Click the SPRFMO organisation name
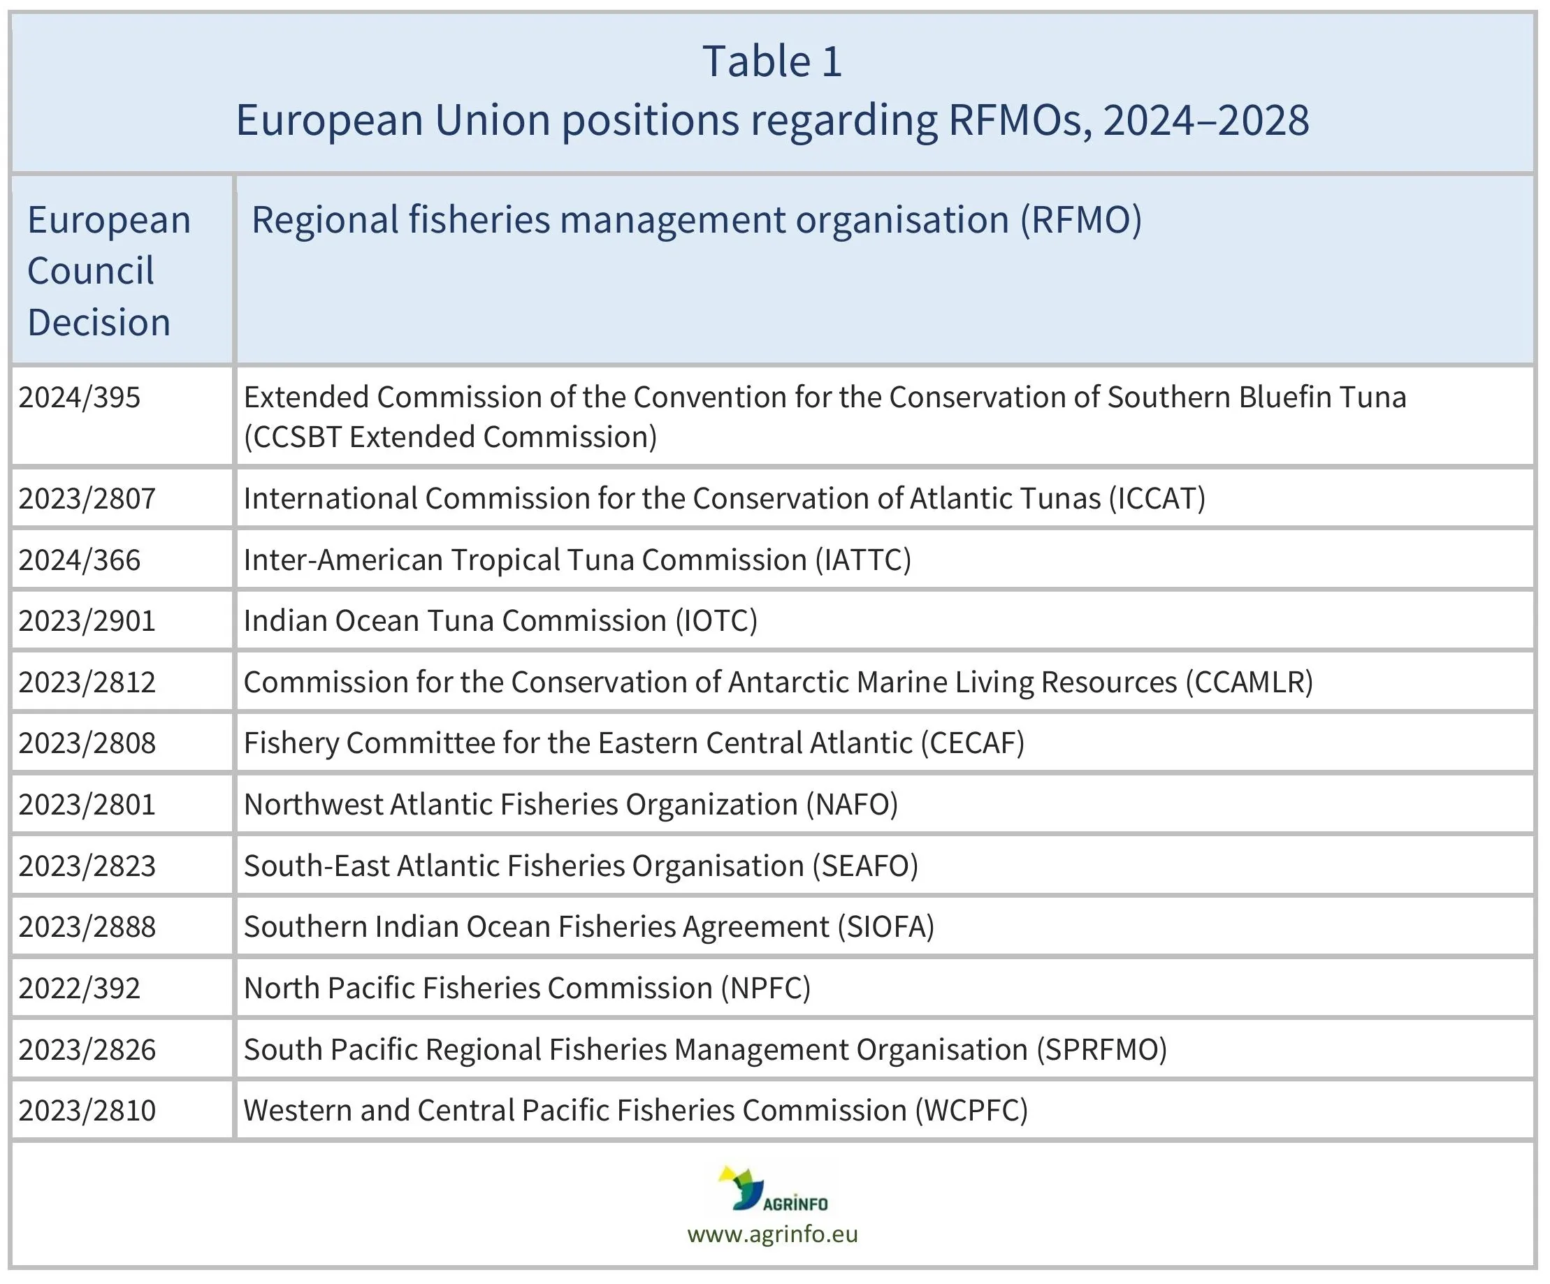 click(706, 1049)
